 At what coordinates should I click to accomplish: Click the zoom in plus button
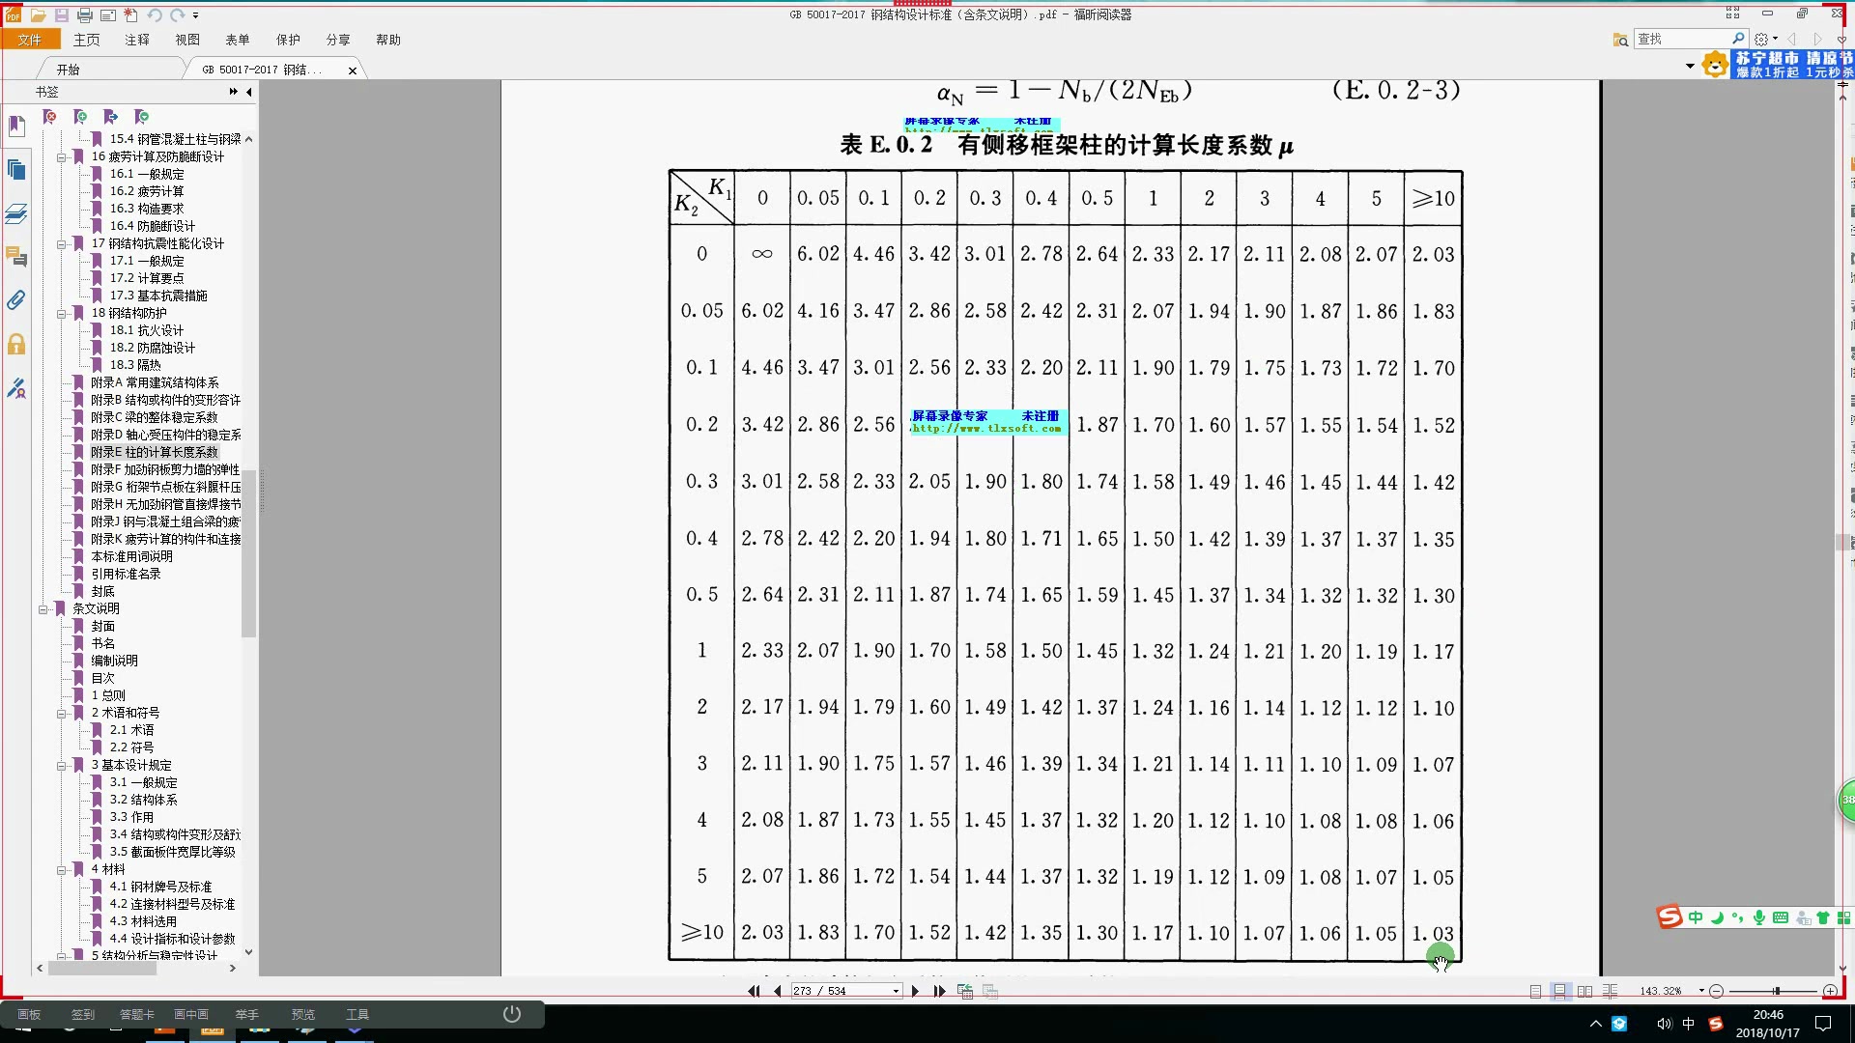(1830, 991)
